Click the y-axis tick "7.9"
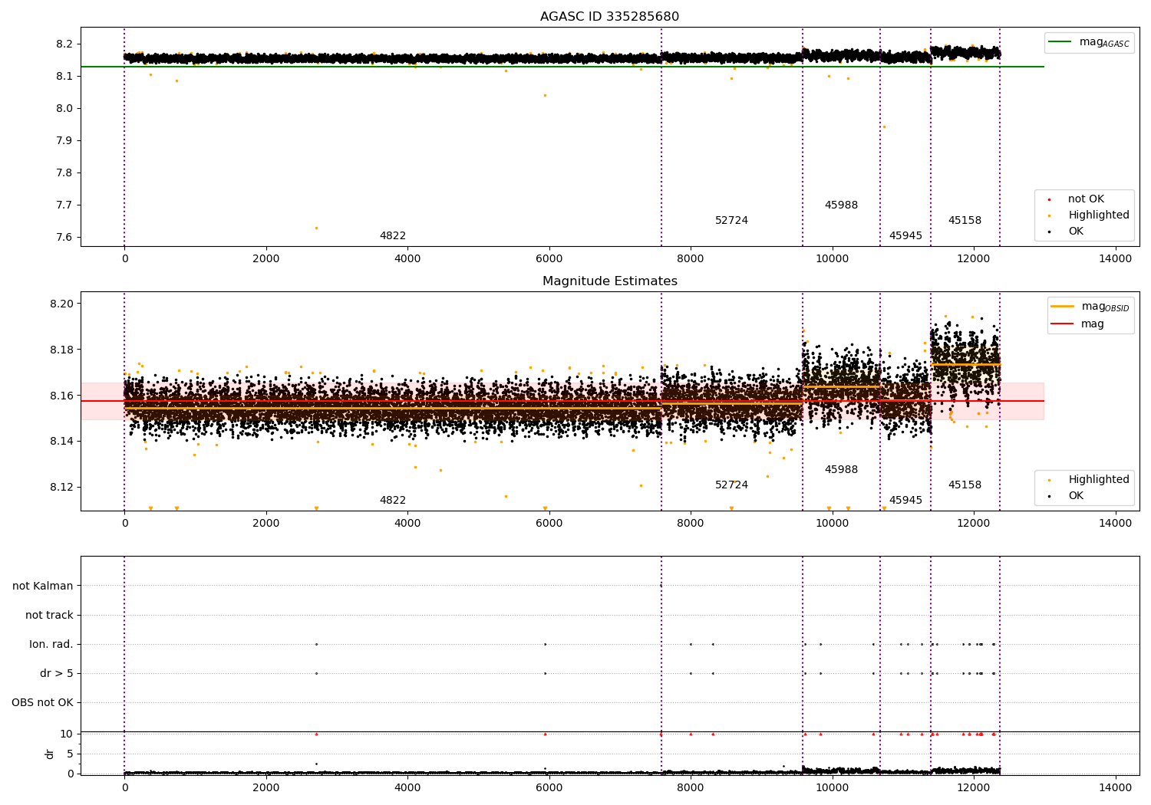This screenshot has height=805, width=1151. pyautogui.click(x=64, y=141)
